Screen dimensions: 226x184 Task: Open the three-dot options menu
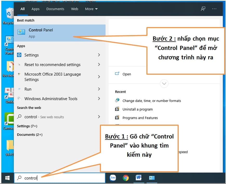click(x=214, y=9)
